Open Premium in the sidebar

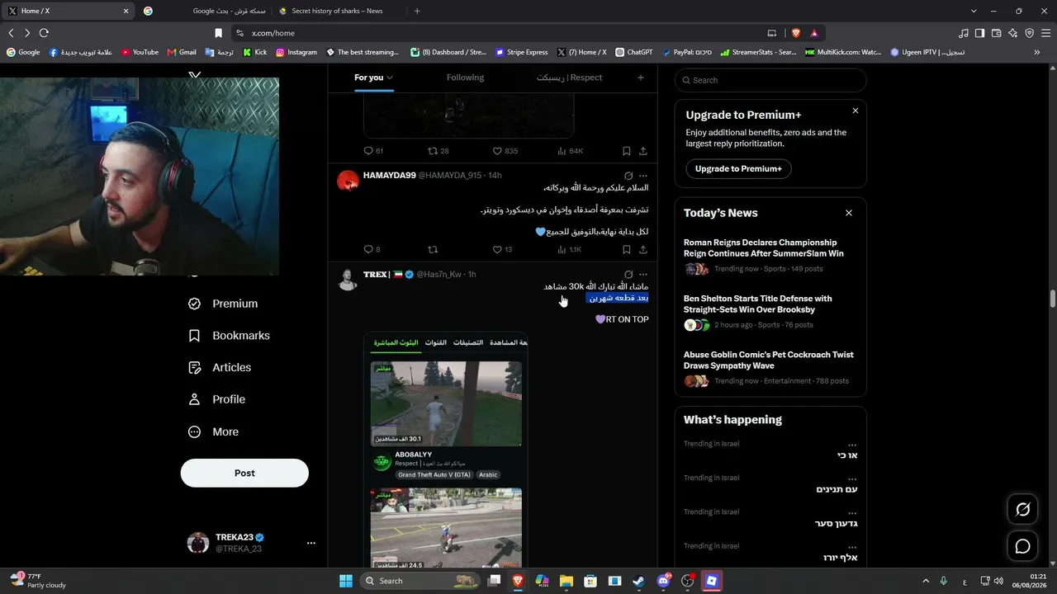coord(224,304)
